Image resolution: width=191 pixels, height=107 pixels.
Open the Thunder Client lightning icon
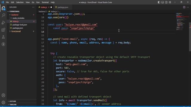click(3, 44)
